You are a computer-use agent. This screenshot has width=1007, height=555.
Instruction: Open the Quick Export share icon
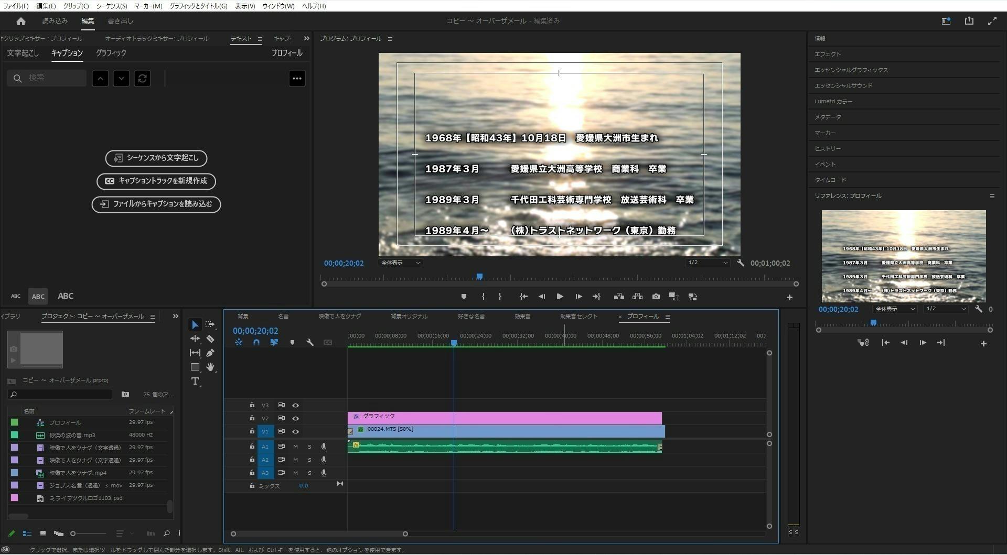click(x=969, y=21)
